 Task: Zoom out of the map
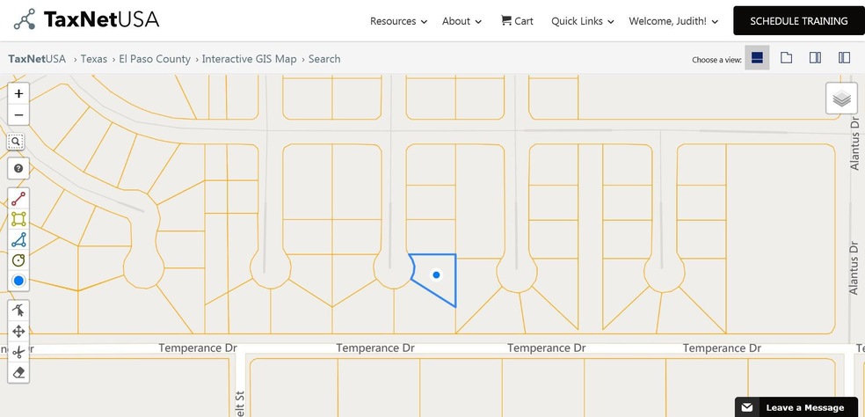18,115
